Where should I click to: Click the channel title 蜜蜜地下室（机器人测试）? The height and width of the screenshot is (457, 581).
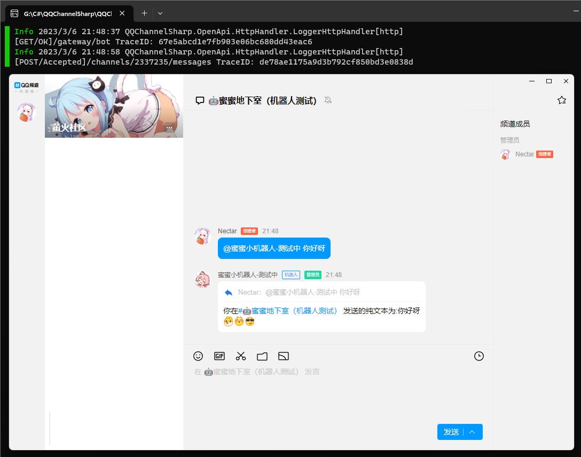pyautogui.click(x=263, y=101)
